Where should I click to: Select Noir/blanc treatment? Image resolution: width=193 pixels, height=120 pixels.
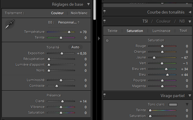tap(79, 13)
